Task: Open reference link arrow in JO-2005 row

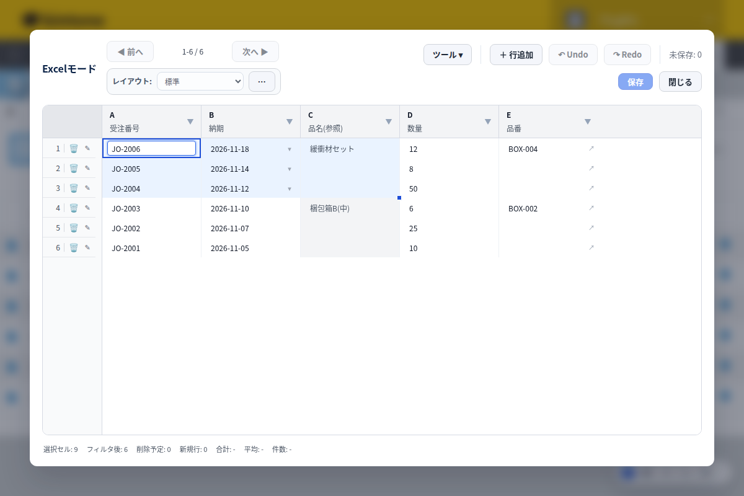Action: tap(591, 169)
